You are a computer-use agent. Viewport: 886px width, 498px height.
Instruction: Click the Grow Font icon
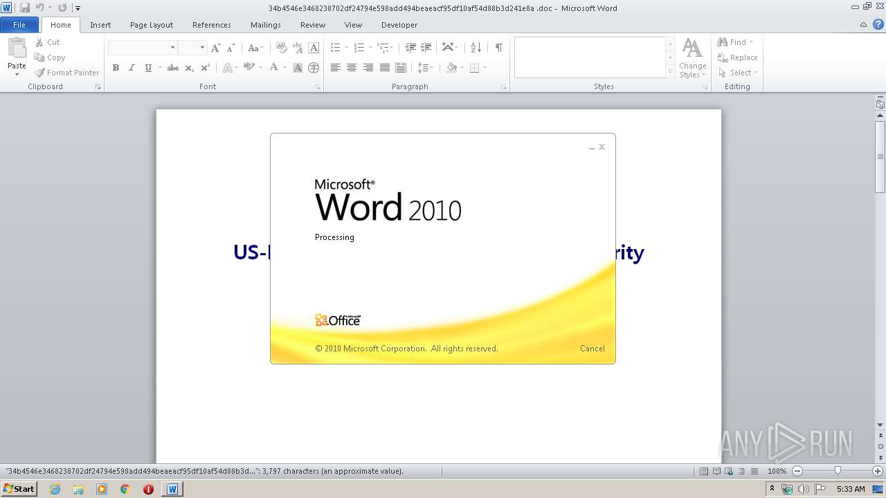tap(215, 48)
